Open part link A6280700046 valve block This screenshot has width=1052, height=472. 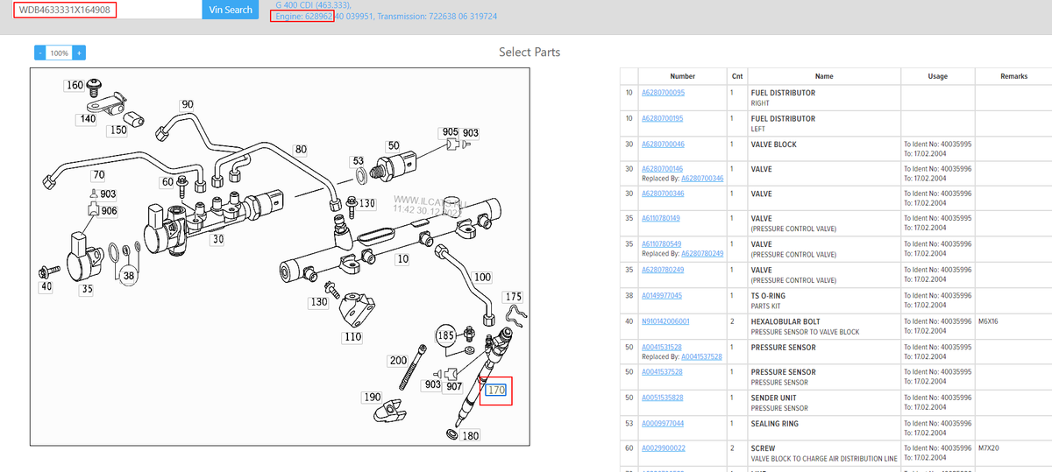[663, 144]
